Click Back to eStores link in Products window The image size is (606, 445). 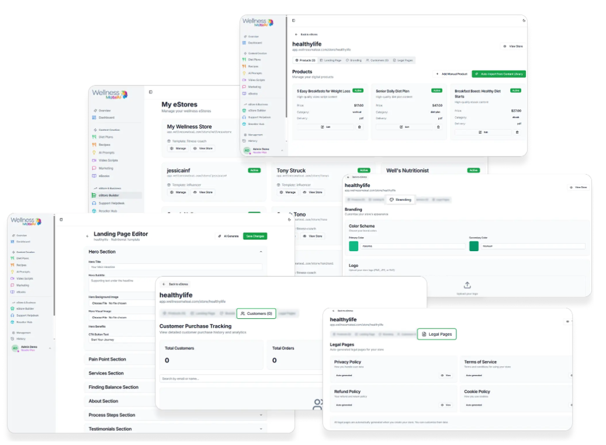[x=306, y=34]
